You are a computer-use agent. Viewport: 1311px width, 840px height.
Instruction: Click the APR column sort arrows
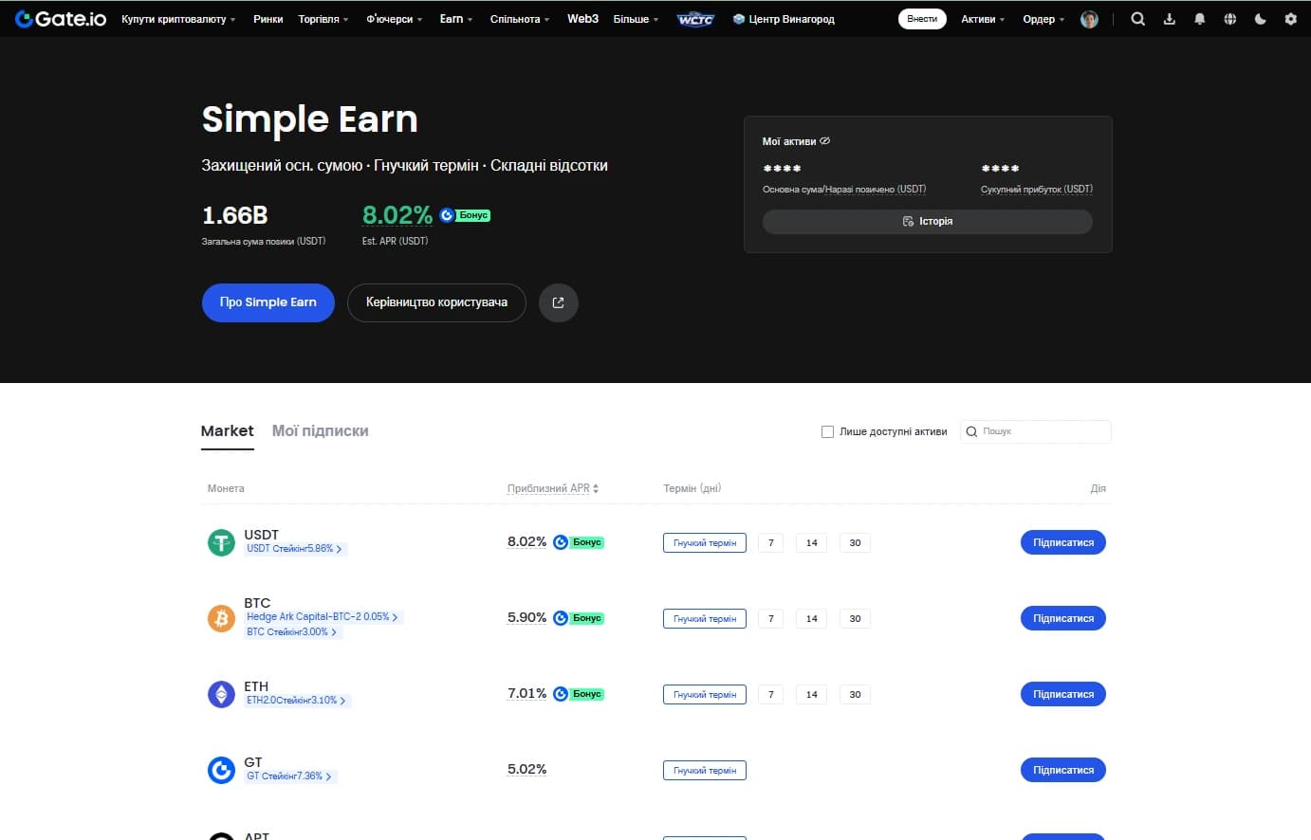[596, 488]
